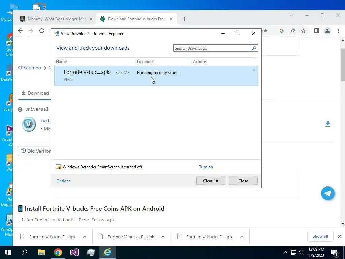This screenshot has width=345, height=259.
Task: Click the Close button in View Downloads
Action: click(x=243, y=181)
